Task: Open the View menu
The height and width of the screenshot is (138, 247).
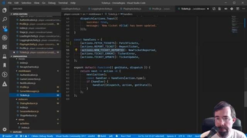Action: (37, 3)
